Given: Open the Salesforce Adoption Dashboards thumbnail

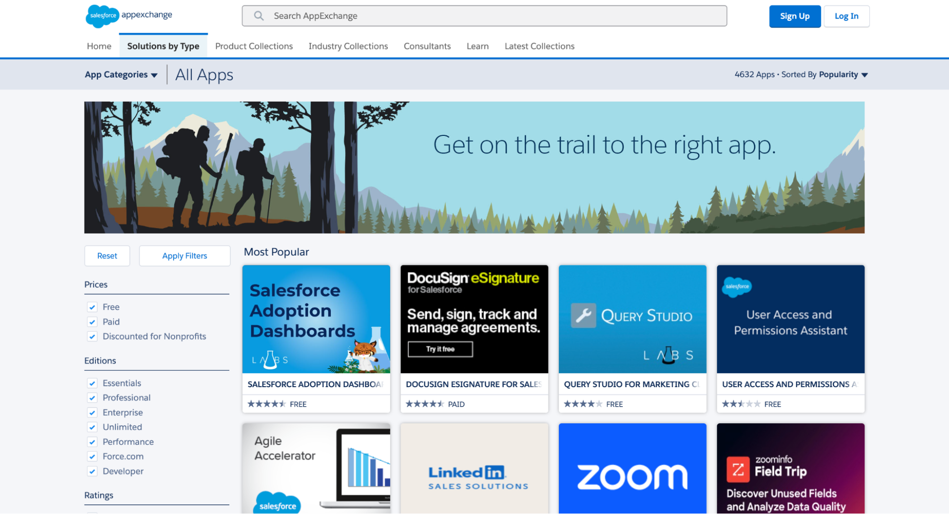Looking at the screenshot, I should point(316,319).
